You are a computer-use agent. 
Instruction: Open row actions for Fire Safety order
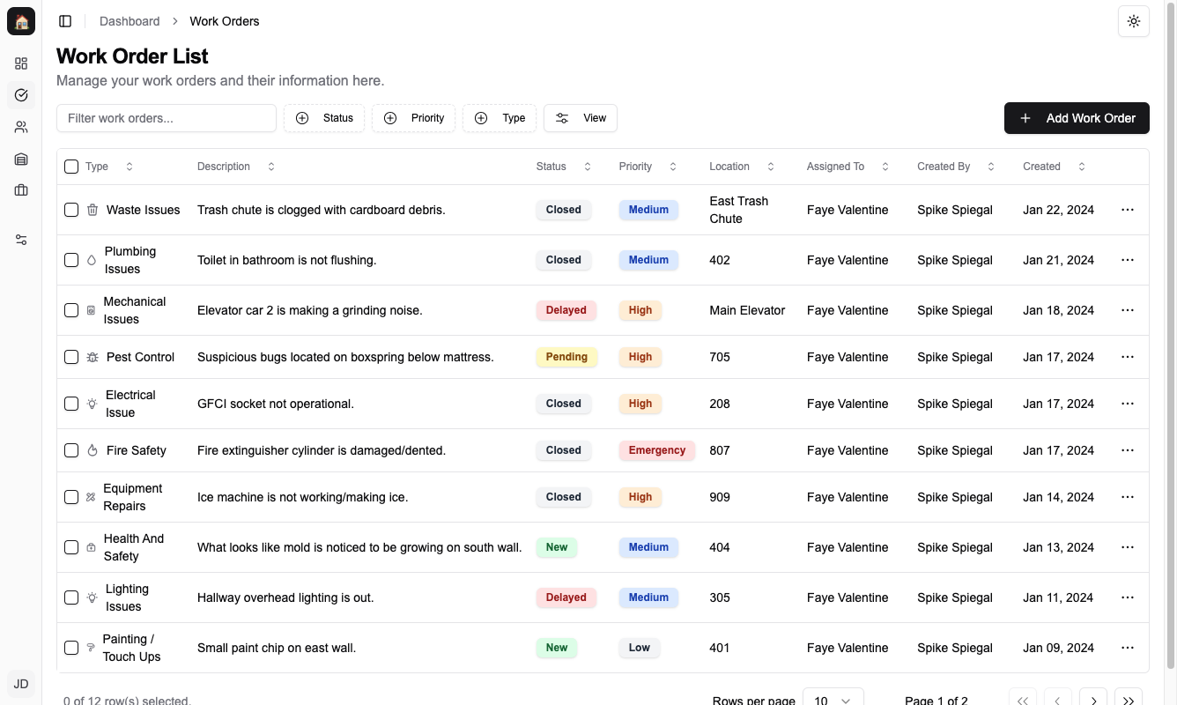pos(1127,450)
